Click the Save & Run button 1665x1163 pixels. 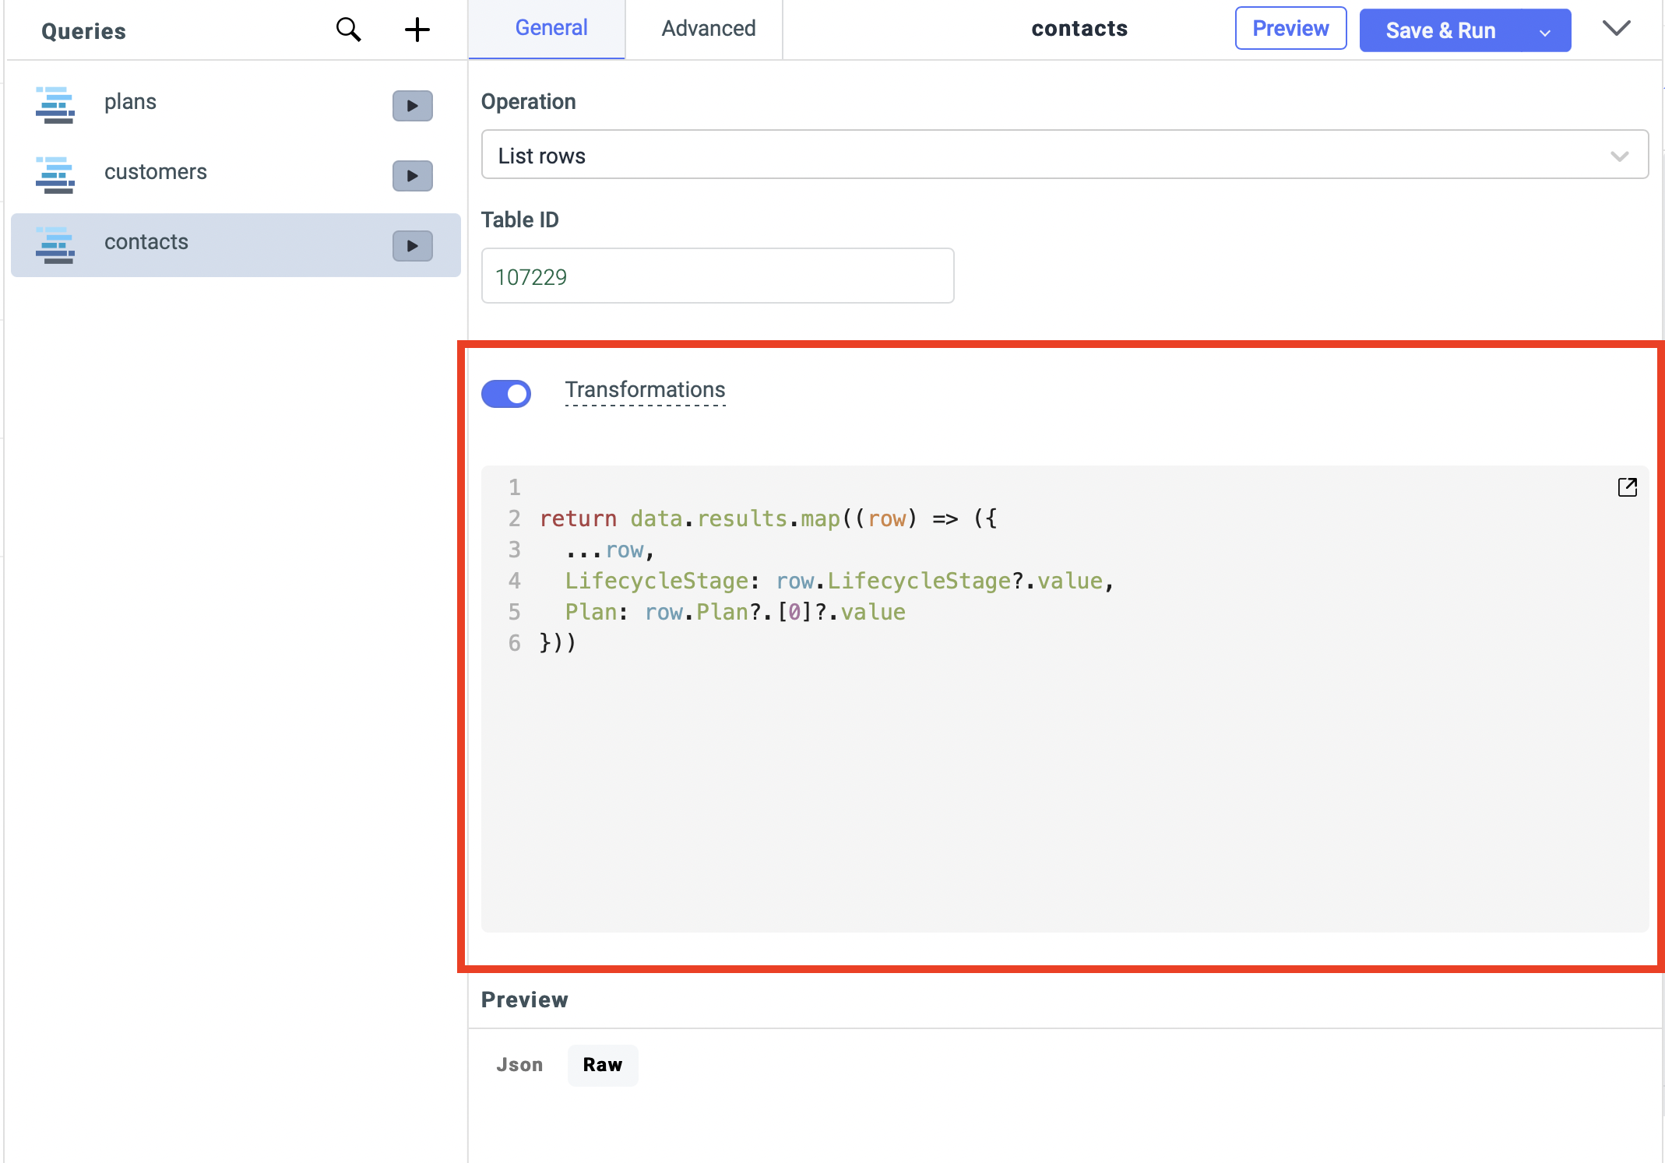pyautogui.click(x=1440, y=30)
